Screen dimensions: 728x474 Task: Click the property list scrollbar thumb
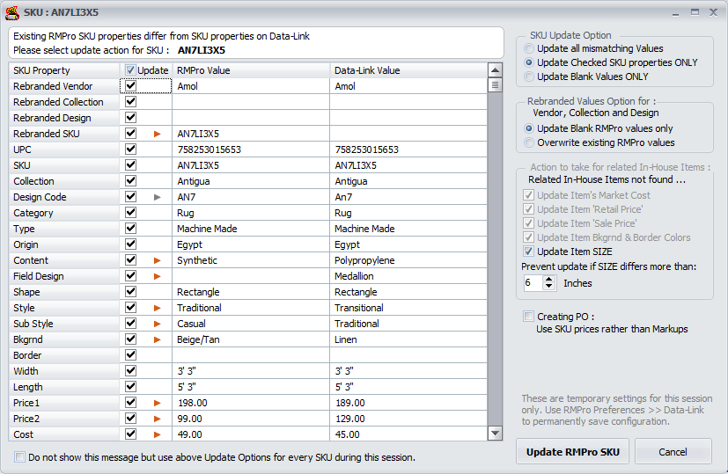tap(496, 85)
